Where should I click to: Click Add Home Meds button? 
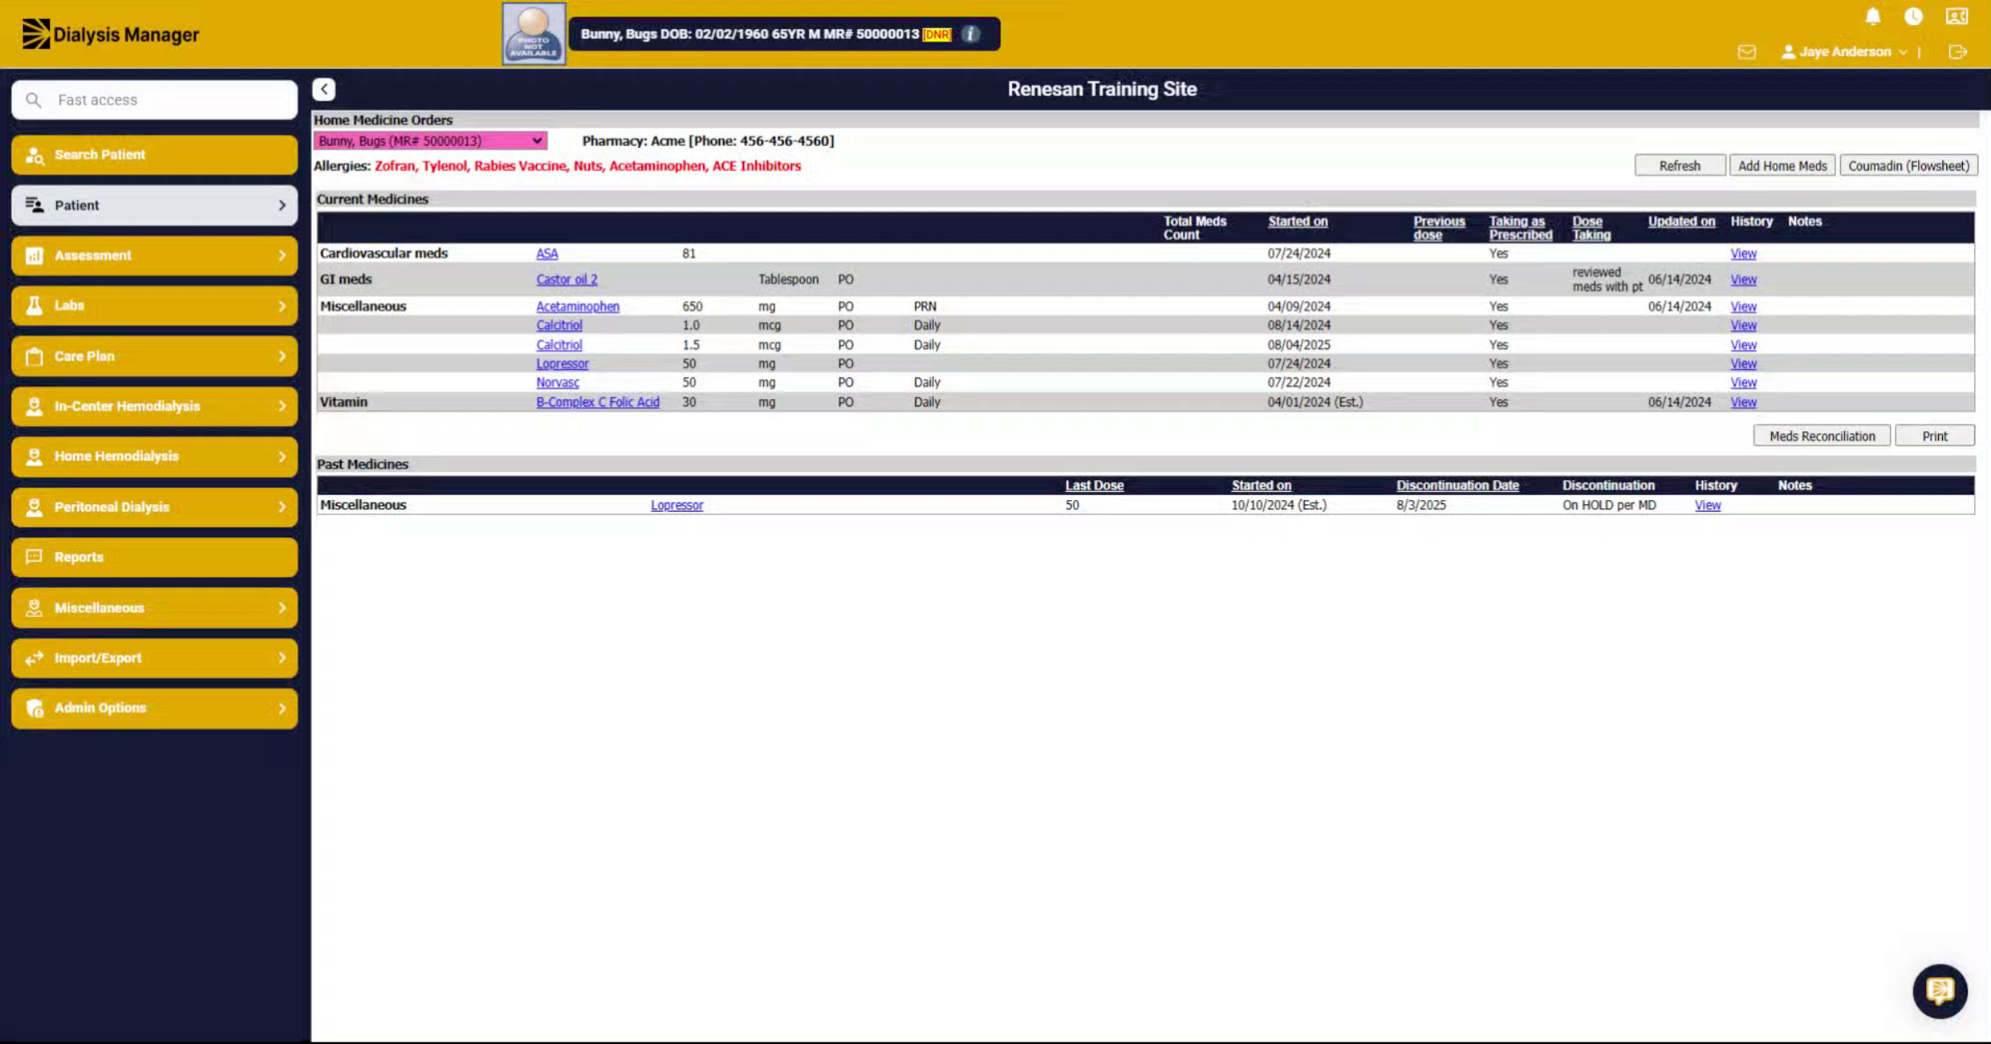1782,166
